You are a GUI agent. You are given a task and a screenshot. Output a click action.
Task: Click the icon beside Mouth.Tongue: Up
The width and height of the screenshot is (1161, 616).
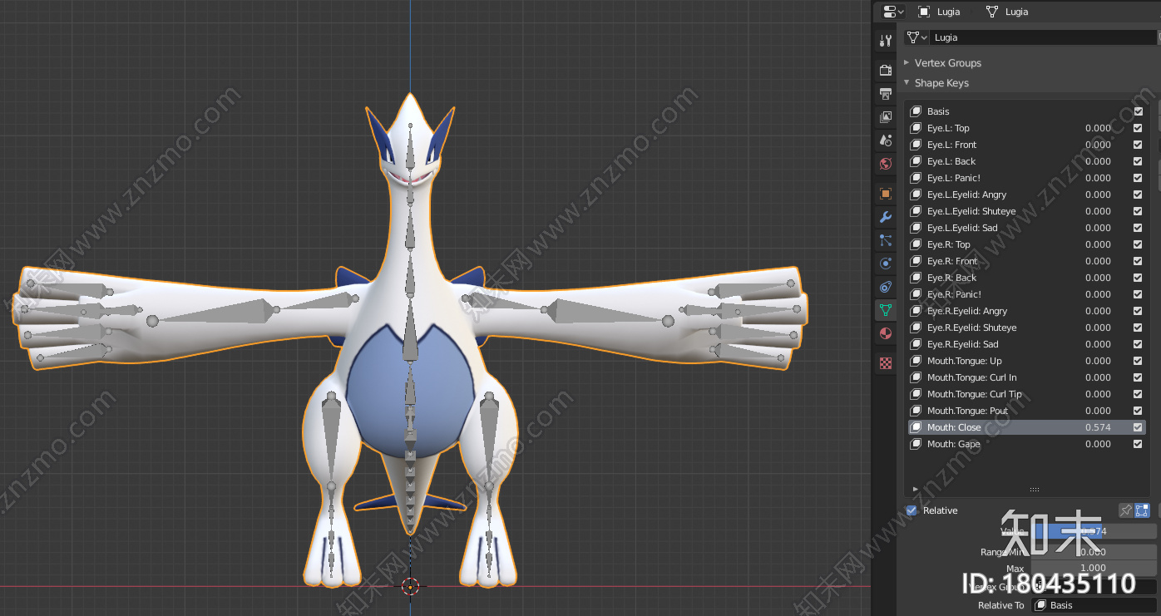click(x=916, y=361)
